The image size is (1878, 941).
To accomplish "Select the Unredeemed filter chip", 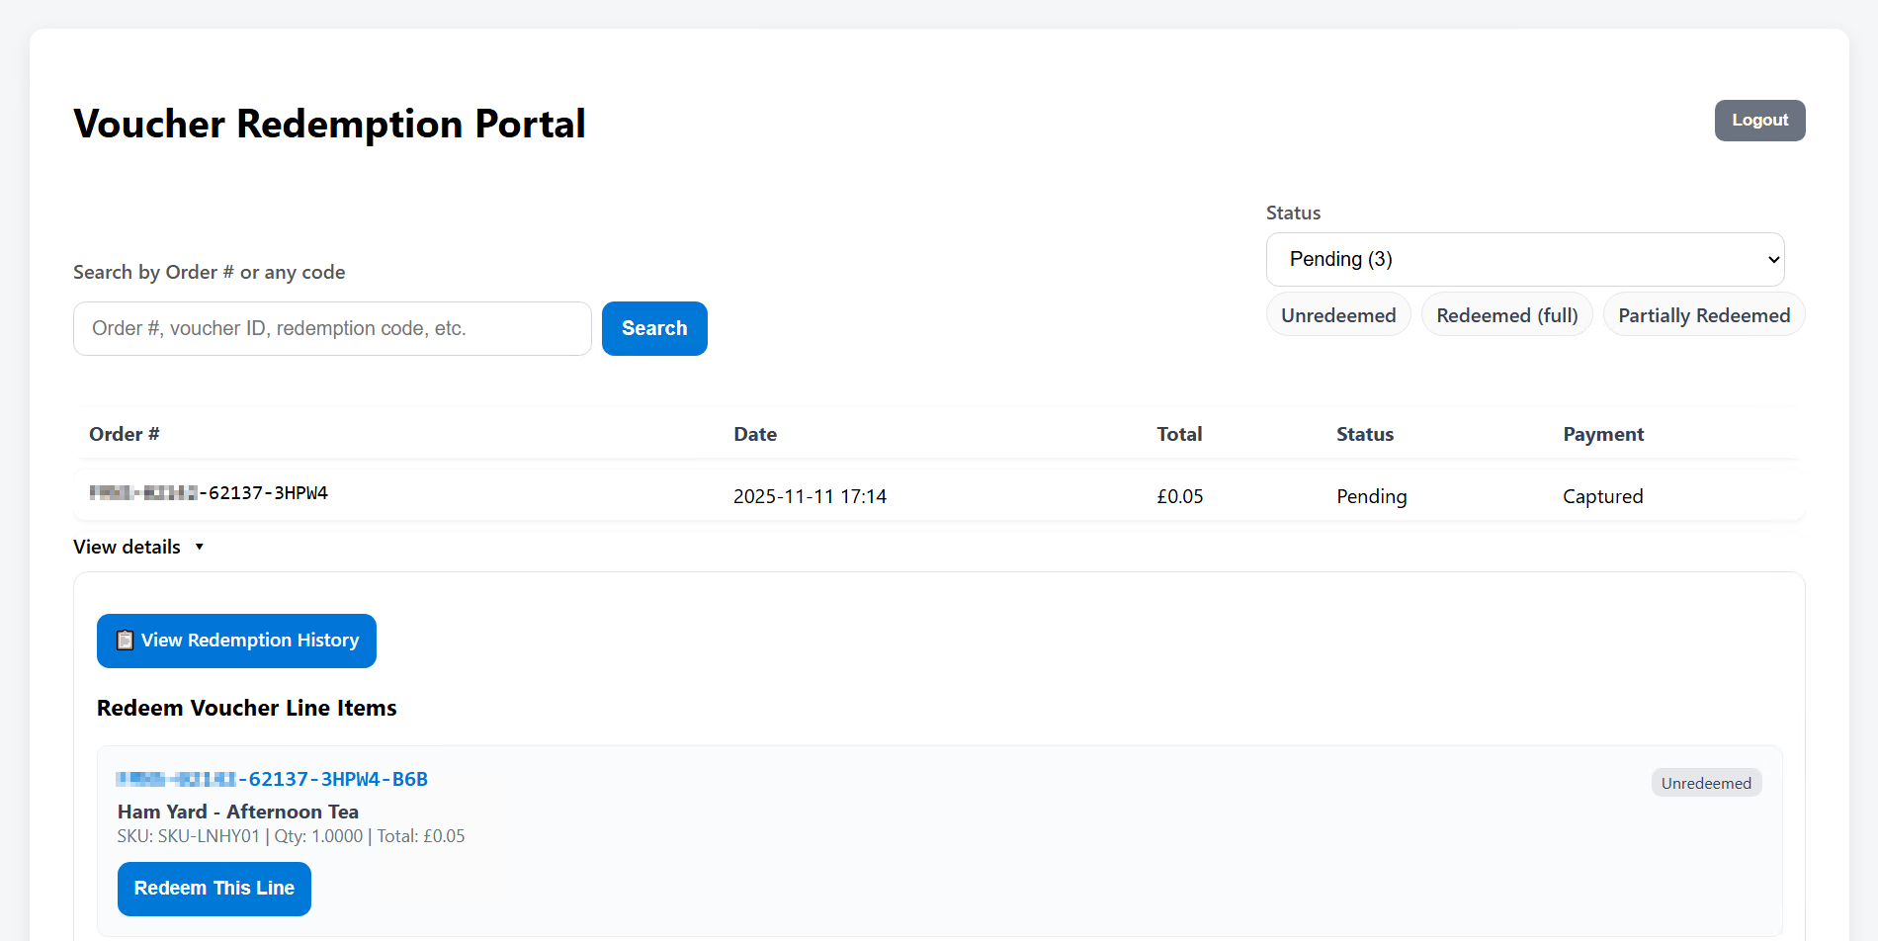I will [x=1337, y=315].
